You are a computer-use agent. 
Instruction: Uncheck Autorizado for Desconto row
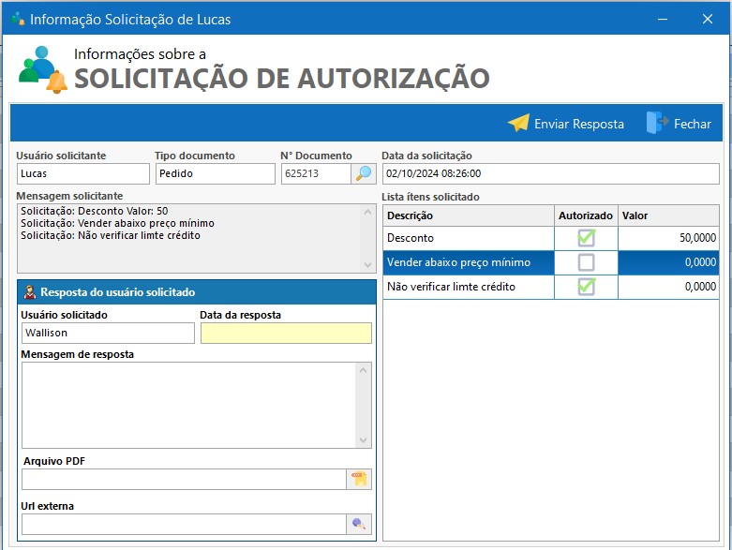click(x=587, y=237)
